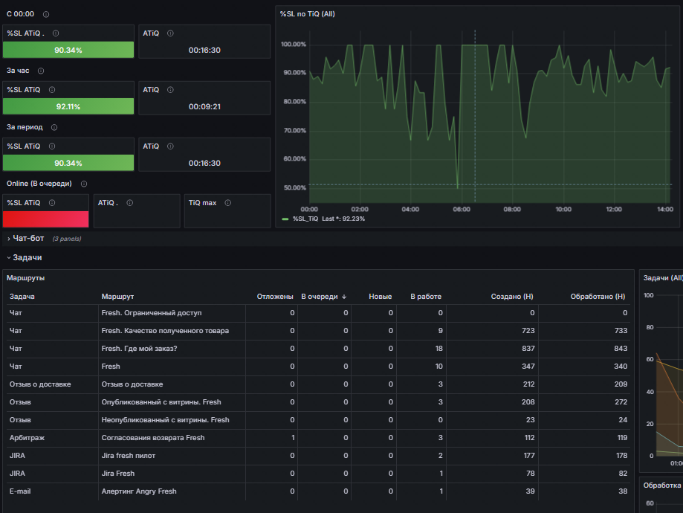Screen dimensions: 683x513
Task: Toggle %SL_TiQ series in chart legend
Action: [x=305, y=219]
